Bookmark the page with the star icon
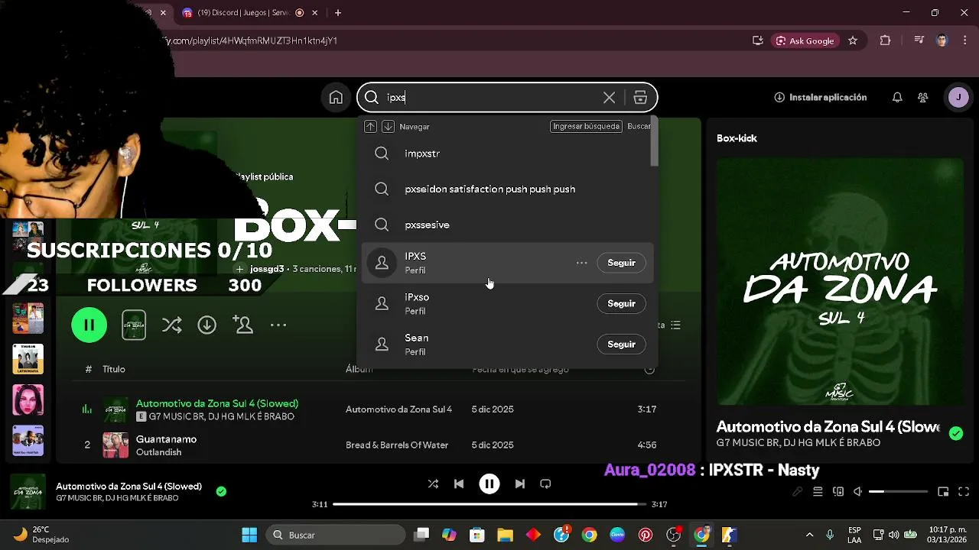The image size is (979, 550). (853, 40)
